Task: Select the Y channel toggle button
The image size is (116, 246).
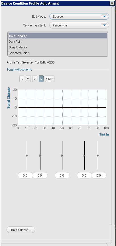Action: point(35,79)
